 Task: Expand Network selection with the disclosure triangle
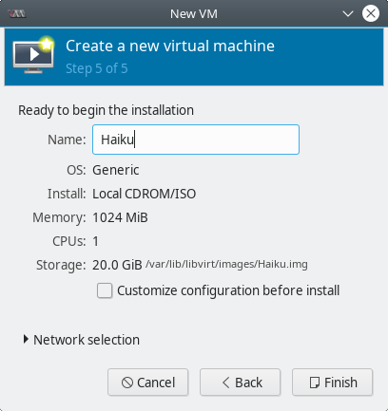tap(26, 340)
